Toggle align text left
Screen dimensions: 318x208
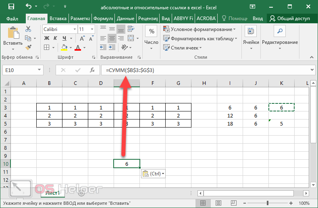103,38
